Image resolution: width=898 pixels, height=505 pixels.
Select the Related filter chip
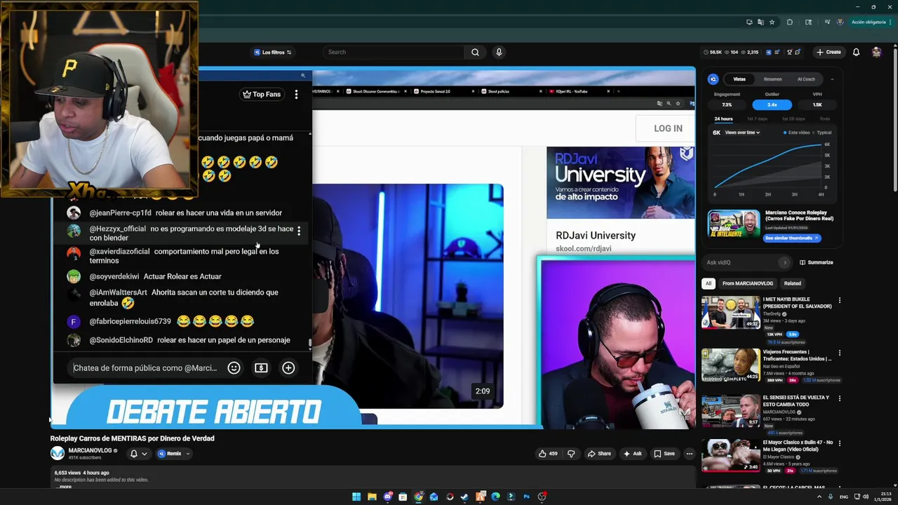pyautogui.click(x=792, y=283)
